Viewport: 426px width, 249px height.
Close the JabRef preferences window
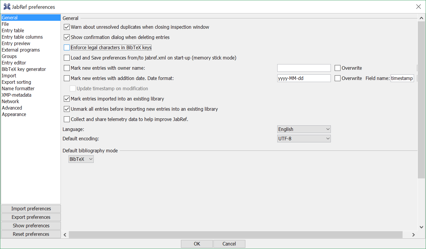(418, 7)
